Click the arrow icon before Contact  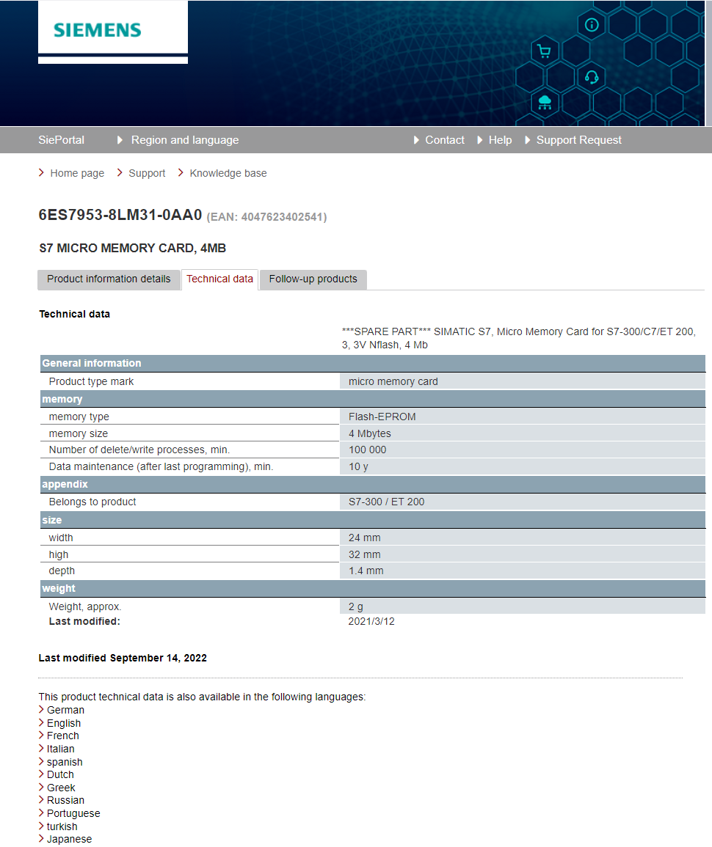point(417,140)
